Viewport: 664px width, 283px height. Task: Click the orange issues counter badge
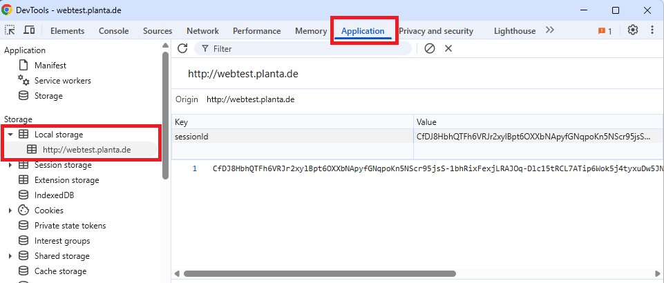(x=605, y=31)
